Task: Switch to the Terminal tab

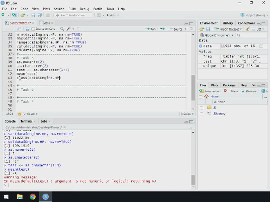Action: 26,121
